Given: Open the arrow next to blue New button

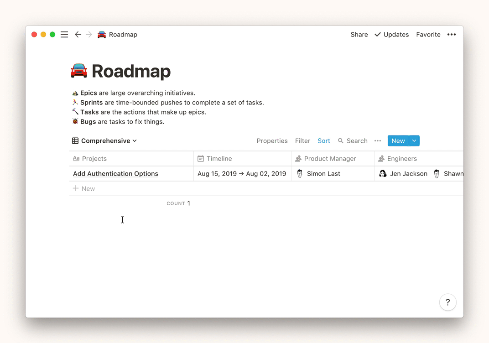Looking at the screenshot, I should coord(414,141).
